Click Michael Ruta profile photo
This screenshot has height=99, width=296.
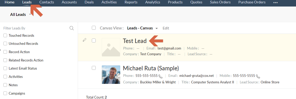click(111, 75)
